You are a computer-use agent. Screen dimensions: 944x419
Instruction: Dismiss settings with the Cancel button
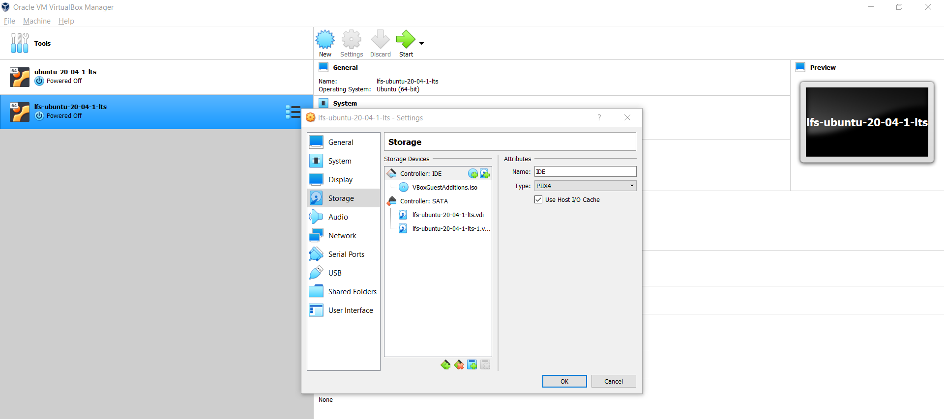coord(614,381)
